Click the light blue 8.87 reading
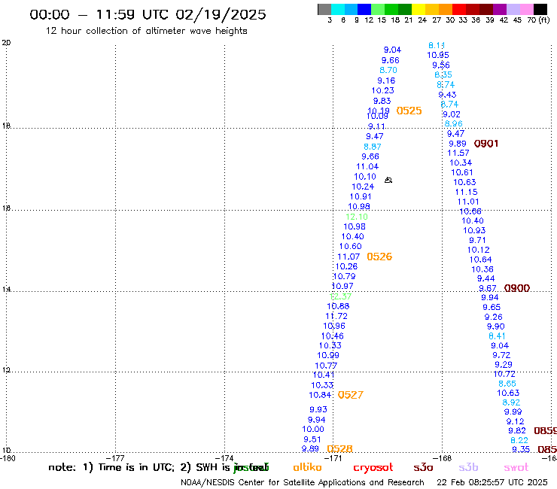The height and width of the screenshot is (489, 557). 373,147
